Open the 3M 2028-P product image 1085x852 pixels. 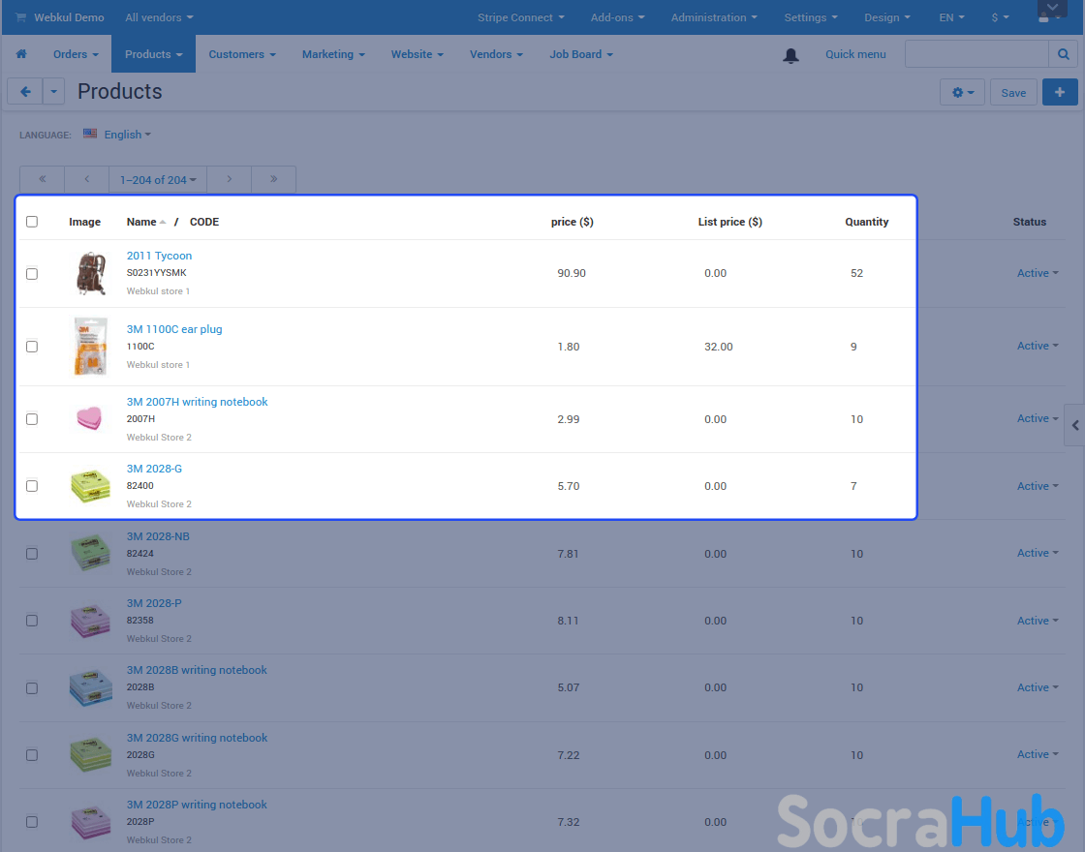91,621
